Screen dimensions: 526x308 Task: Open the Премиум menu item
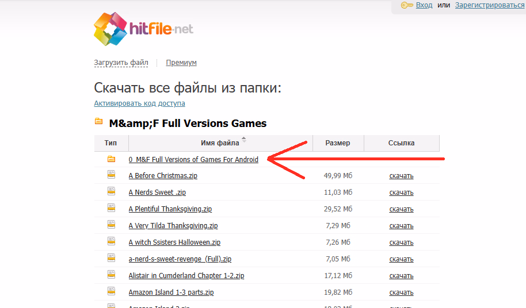pos(181,63)
